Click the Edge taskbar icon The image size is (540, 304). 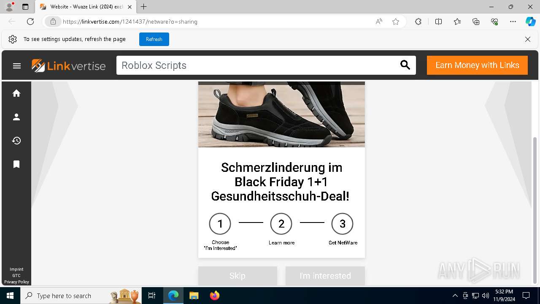[x=173, y=296]
